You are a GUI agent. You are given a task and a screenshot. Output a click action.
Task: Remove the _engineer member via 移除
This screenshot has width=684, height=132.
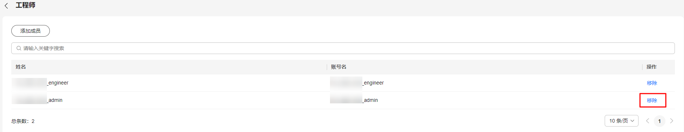click(x=652, y=83)
